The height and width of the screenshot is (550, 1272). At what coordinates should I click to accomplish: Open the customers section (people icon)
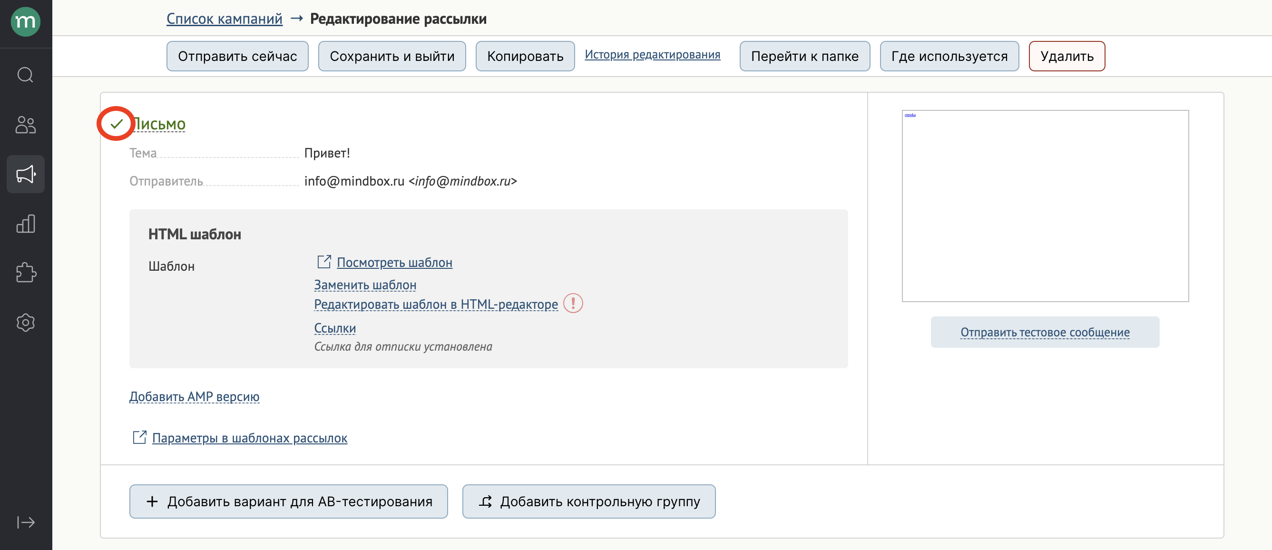tap(26, 125)
